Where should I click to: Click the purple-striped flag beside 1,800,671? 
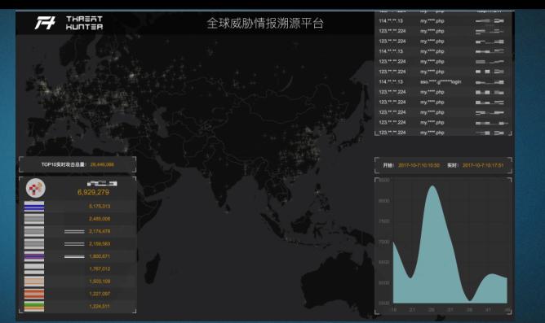34,256
